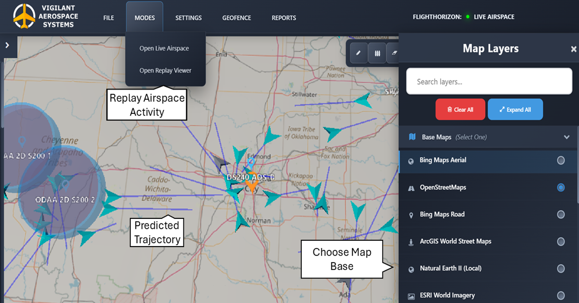Image resolution: width=579 pixels, height=303 pixels.
Task: Open the GEOFENCE menu
Action: [236, 18]
